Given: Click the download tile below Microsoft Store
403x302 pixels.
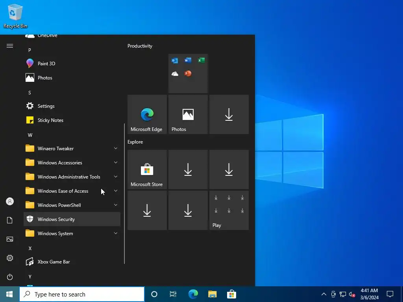Looking at the screenshot, I should (147, 210).
